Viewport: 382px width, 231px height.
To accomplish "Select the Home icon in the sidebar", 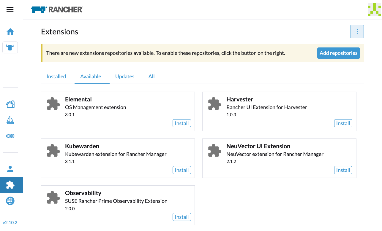I will [x=10, y=31].
